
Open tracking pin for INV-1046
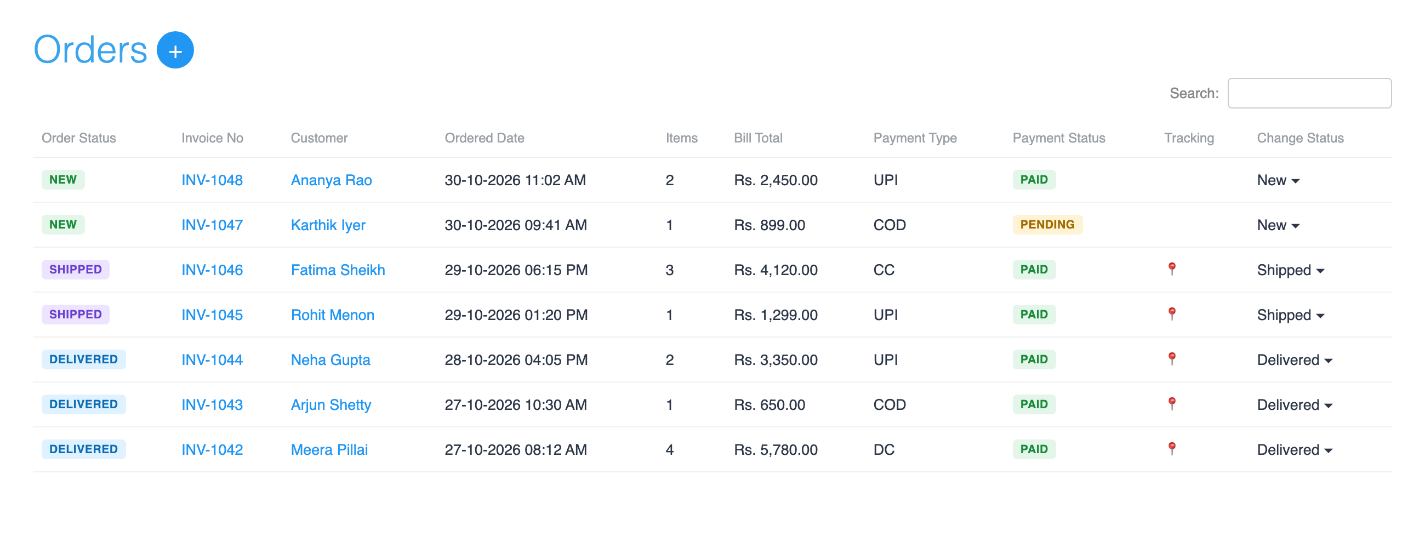click(1172, 269)
